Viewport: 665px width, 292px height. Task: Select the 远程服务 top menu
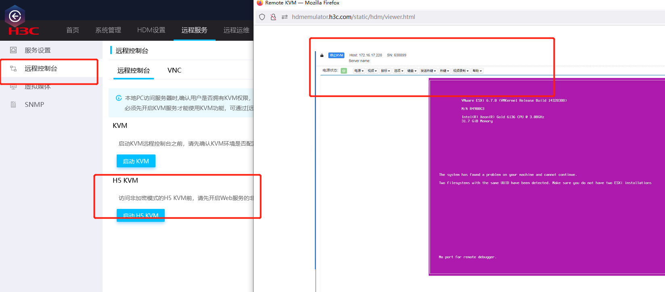click(x=195, y=30)
